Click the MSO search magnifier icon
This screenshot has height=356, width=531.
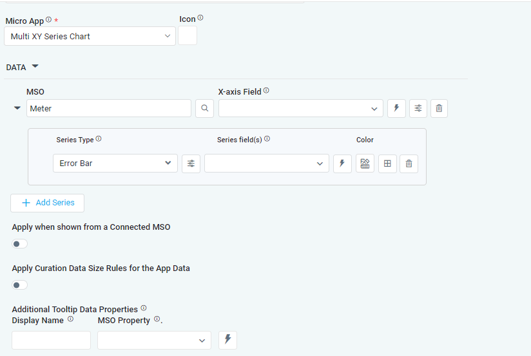(204, 108)
